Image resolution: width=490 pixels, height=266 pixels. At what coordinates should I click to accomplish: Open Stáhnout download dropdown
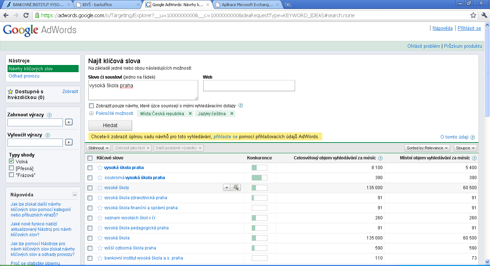pyautogui.click(x=98, y=148)
